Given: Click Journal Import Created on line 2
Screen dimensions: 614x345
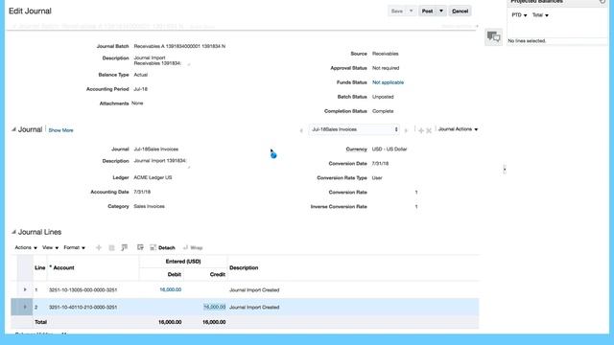Looking at the screenshot, I should pyautogui.click(x=254, y=308).
